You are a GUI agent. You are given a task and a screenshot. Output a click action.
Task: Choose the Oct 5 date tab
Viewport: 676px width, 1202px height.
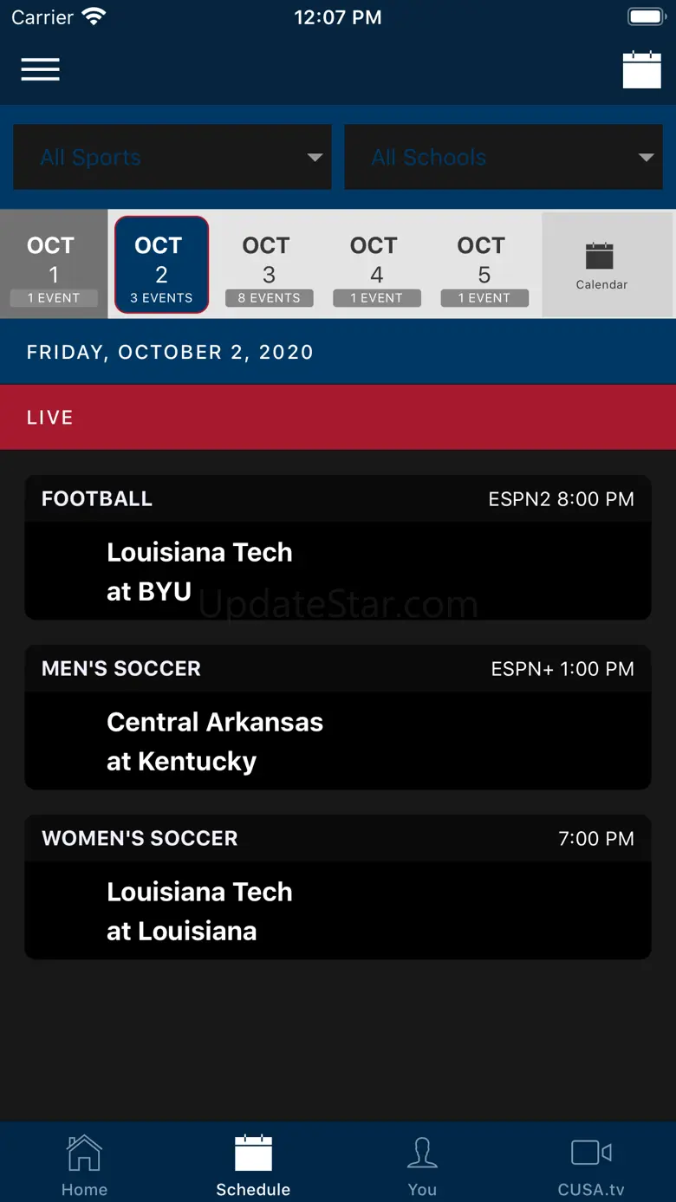(x=484, y=264)
